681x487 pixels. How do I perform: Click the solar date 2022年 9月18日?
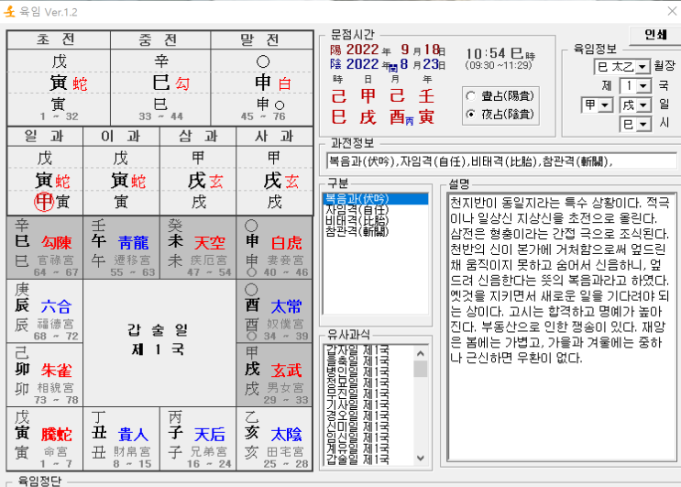tap(388, 50)
